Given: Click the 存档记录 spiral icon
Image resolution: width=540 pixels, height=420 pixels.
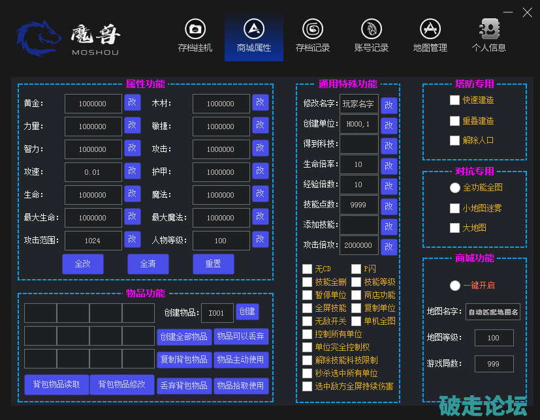Looking at the screenshot, I should 312,29.
